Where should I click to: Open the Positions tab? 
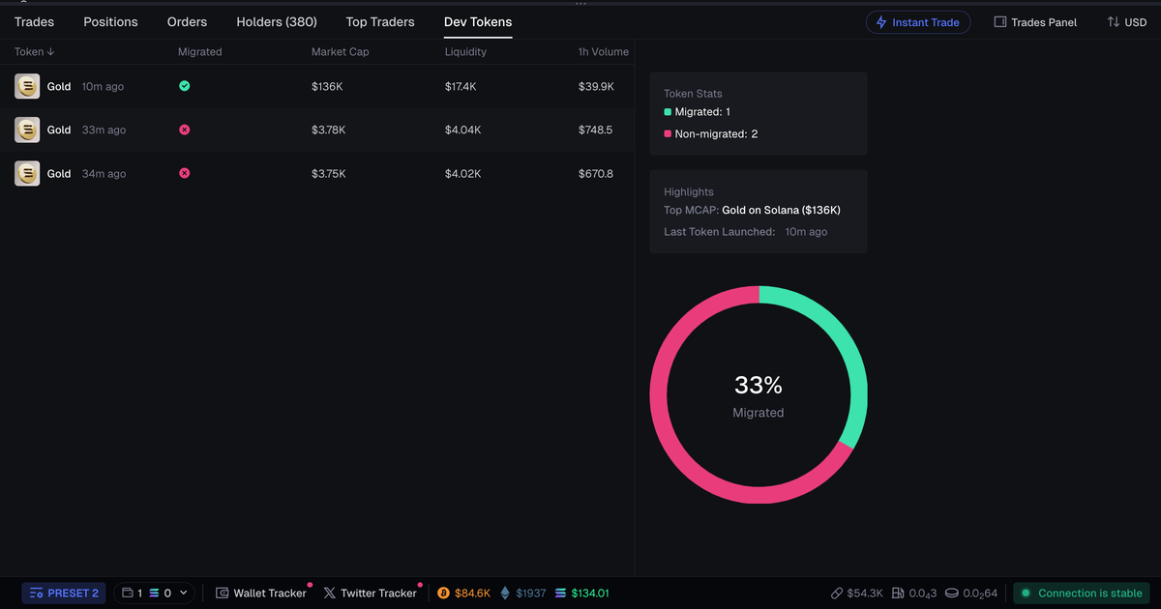click(110, 21)
